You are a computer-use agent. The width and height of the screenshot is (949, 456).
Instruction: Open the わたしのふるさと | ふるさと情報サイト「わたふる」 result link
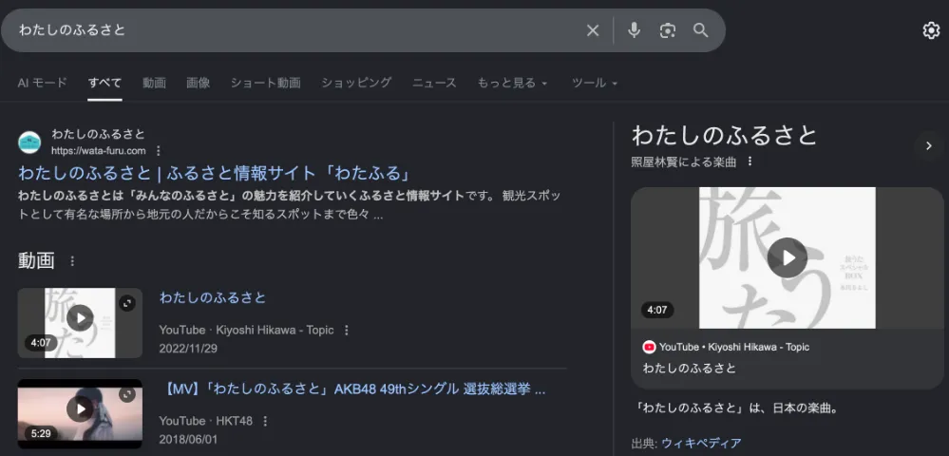click(x=215, y=174)
